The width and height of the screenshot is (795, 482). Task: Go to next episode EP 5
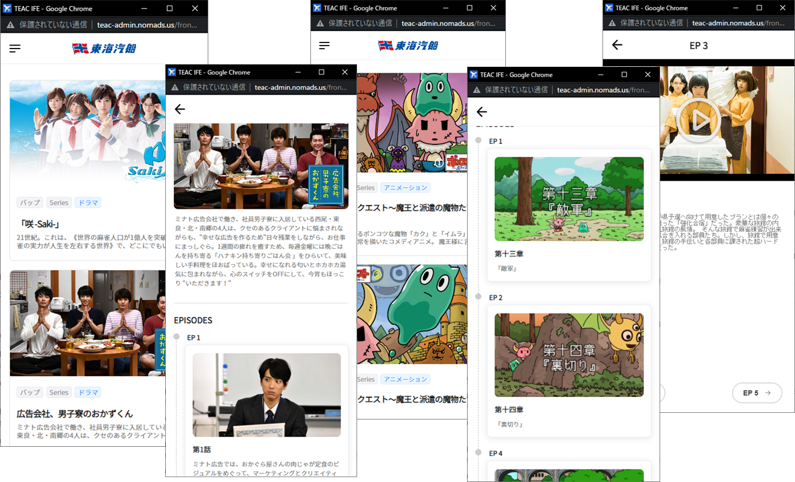click(x=757, y=393)
